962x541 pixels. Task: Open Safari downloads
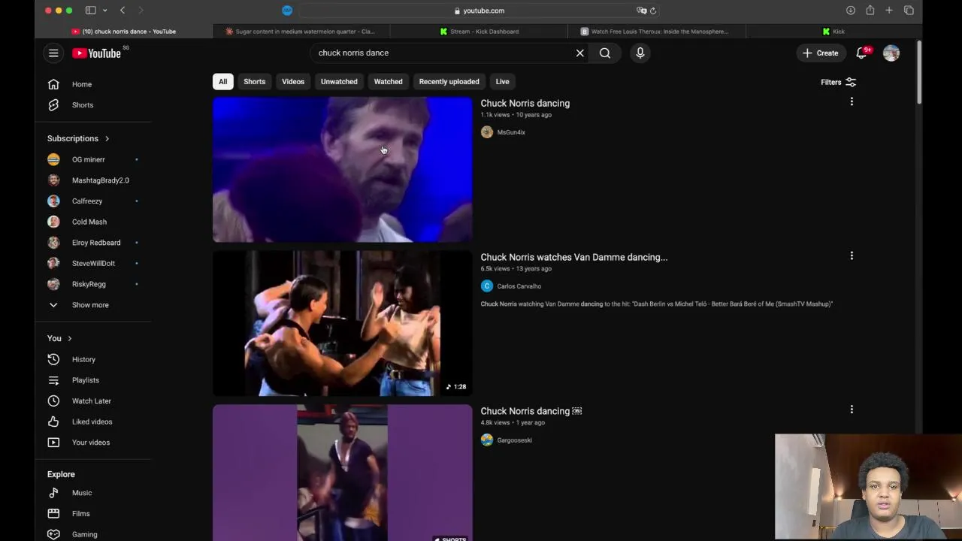pyautogui.click(x=851, y=11)
